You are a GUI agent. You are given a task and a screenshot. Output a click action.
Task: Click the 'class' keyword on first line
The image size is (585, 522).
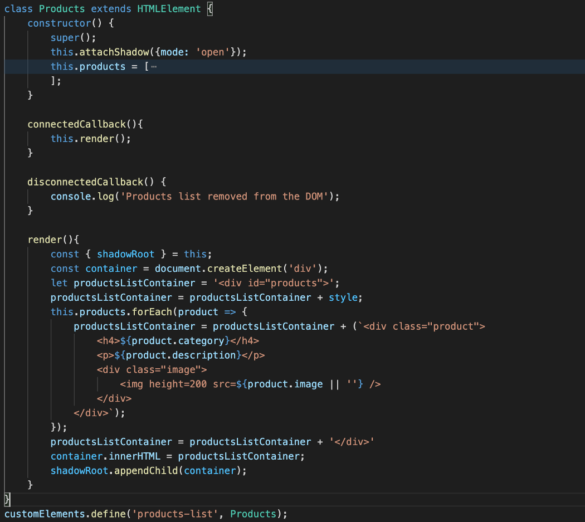(18, 9)
